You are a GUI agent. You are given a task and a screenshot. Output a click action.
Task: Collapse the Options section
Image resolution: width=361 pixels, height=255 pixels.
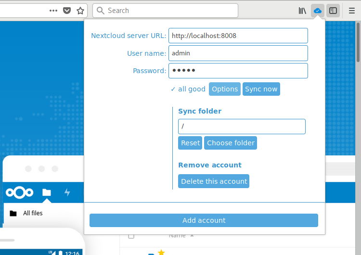point(225,89)
